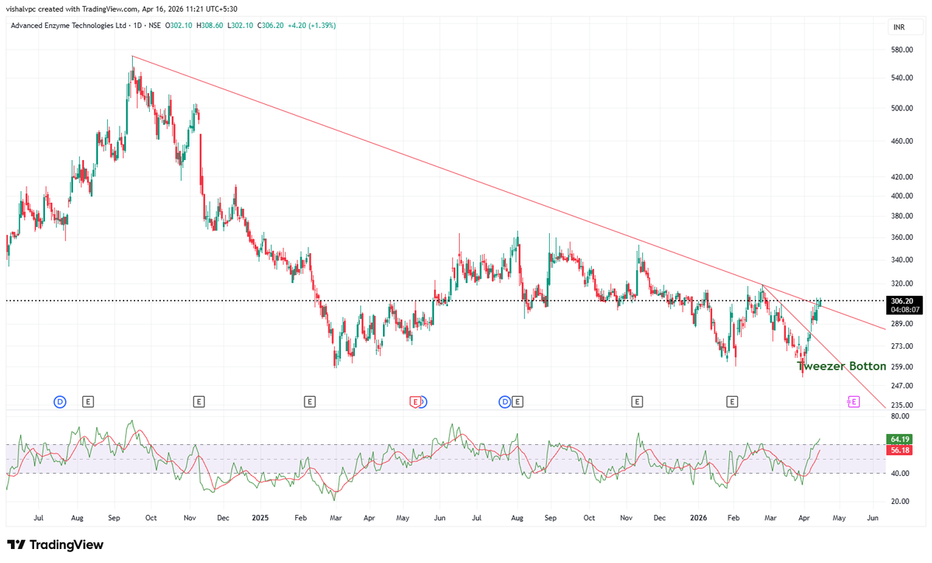This screenshot has height=563, width=932.
Task: Open the dividend marker near July 2024
Action: coord(60,401)
